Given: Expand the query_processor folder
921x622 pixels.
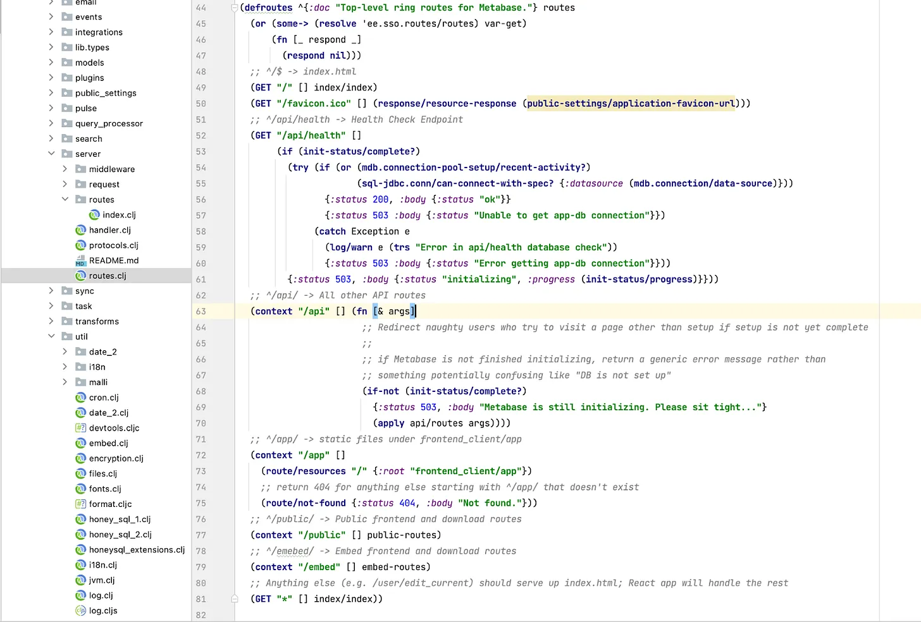Looking at the screenshot, I should (51, 123).
